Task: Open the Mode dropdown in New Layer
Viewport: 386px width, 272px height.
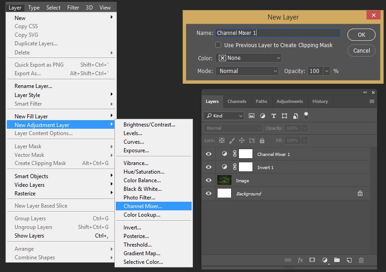Action: 247,71
